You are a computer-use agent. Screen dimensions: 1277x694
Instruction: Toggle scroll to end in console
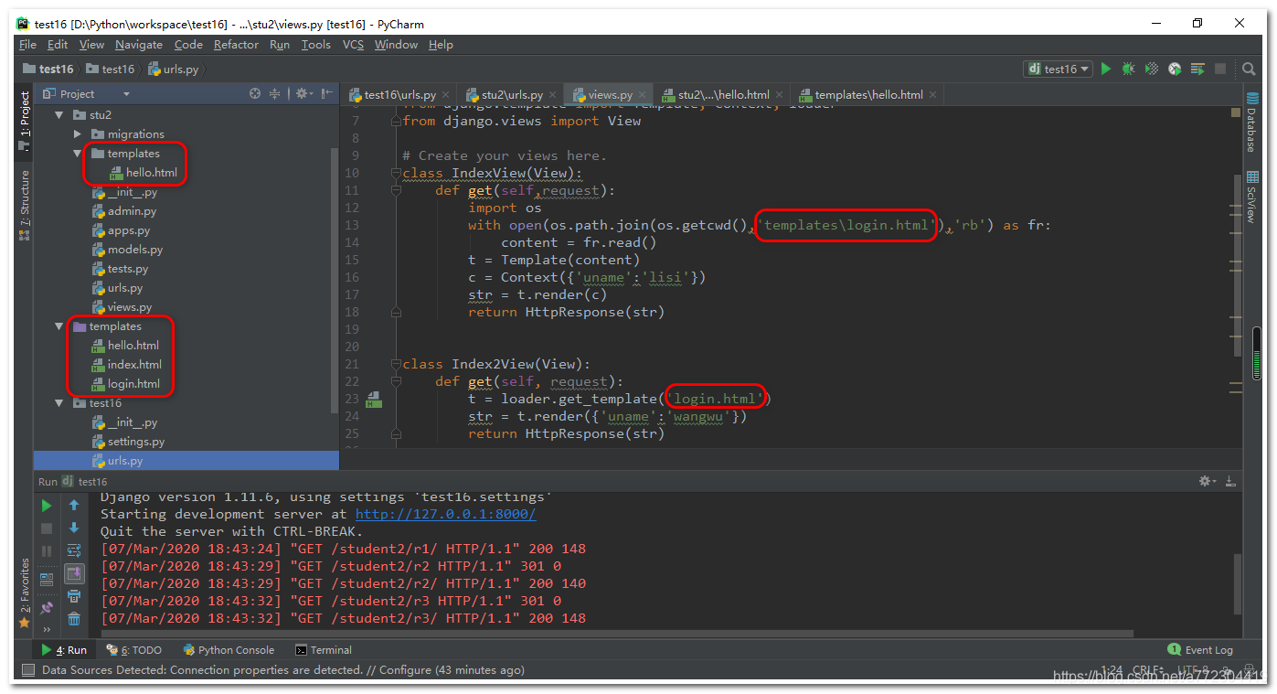pos(74,574)
